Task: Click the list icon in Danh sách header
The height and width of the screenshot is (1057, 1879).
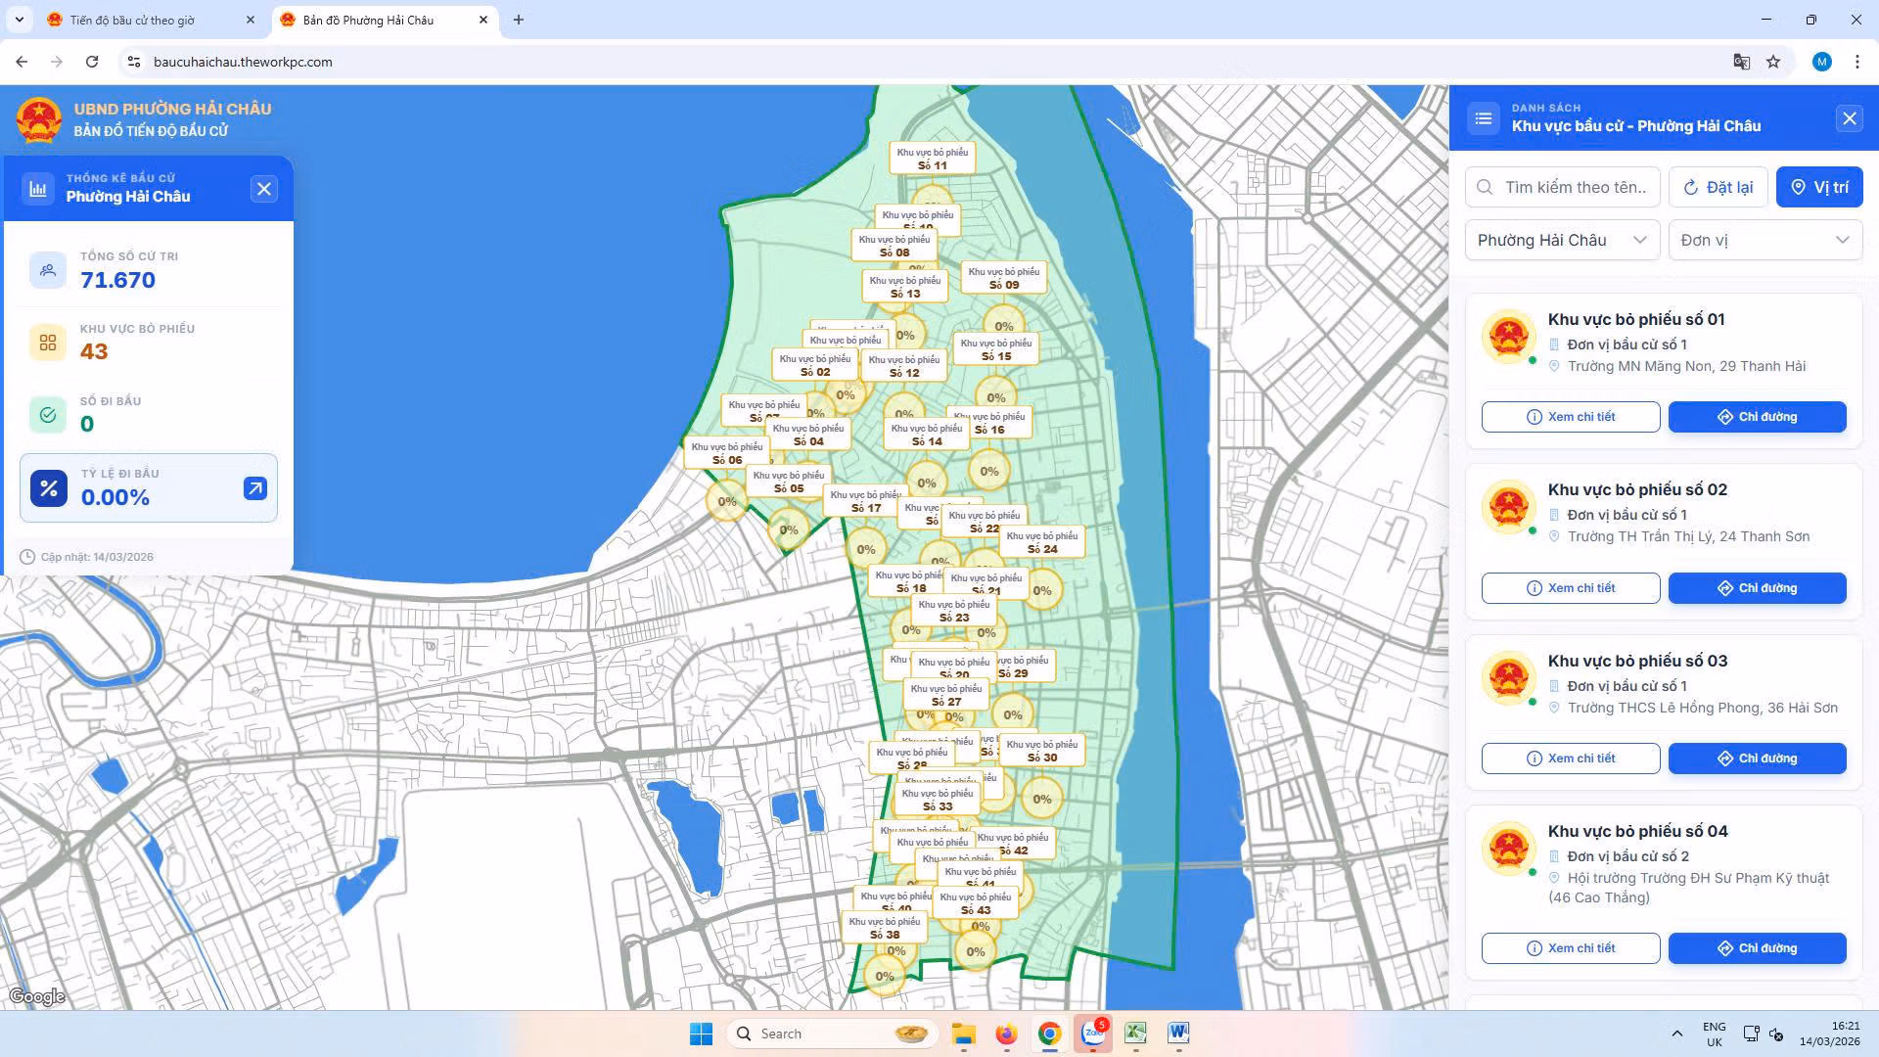Action: (x=1483, y=118)
